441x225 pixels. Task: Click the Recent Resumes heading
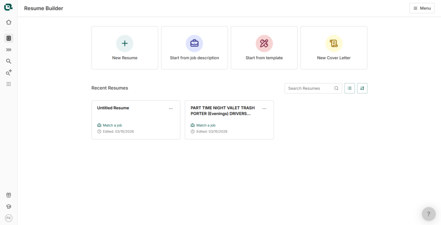[x=110, y=88]
